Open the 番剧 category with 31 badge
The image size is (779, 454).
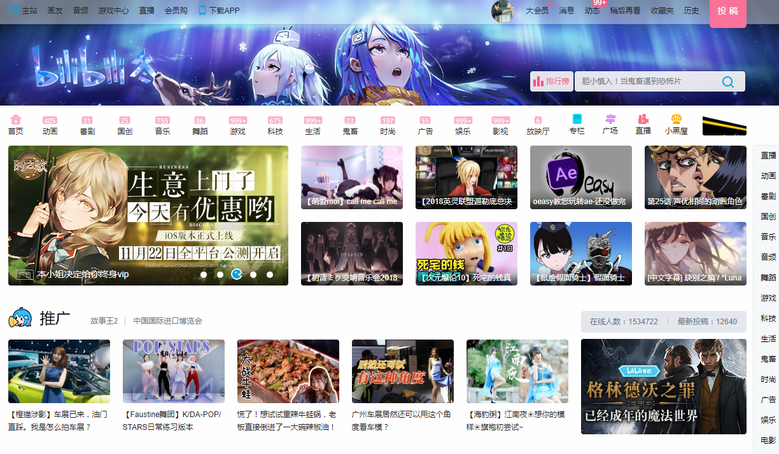tap(87, 126)
